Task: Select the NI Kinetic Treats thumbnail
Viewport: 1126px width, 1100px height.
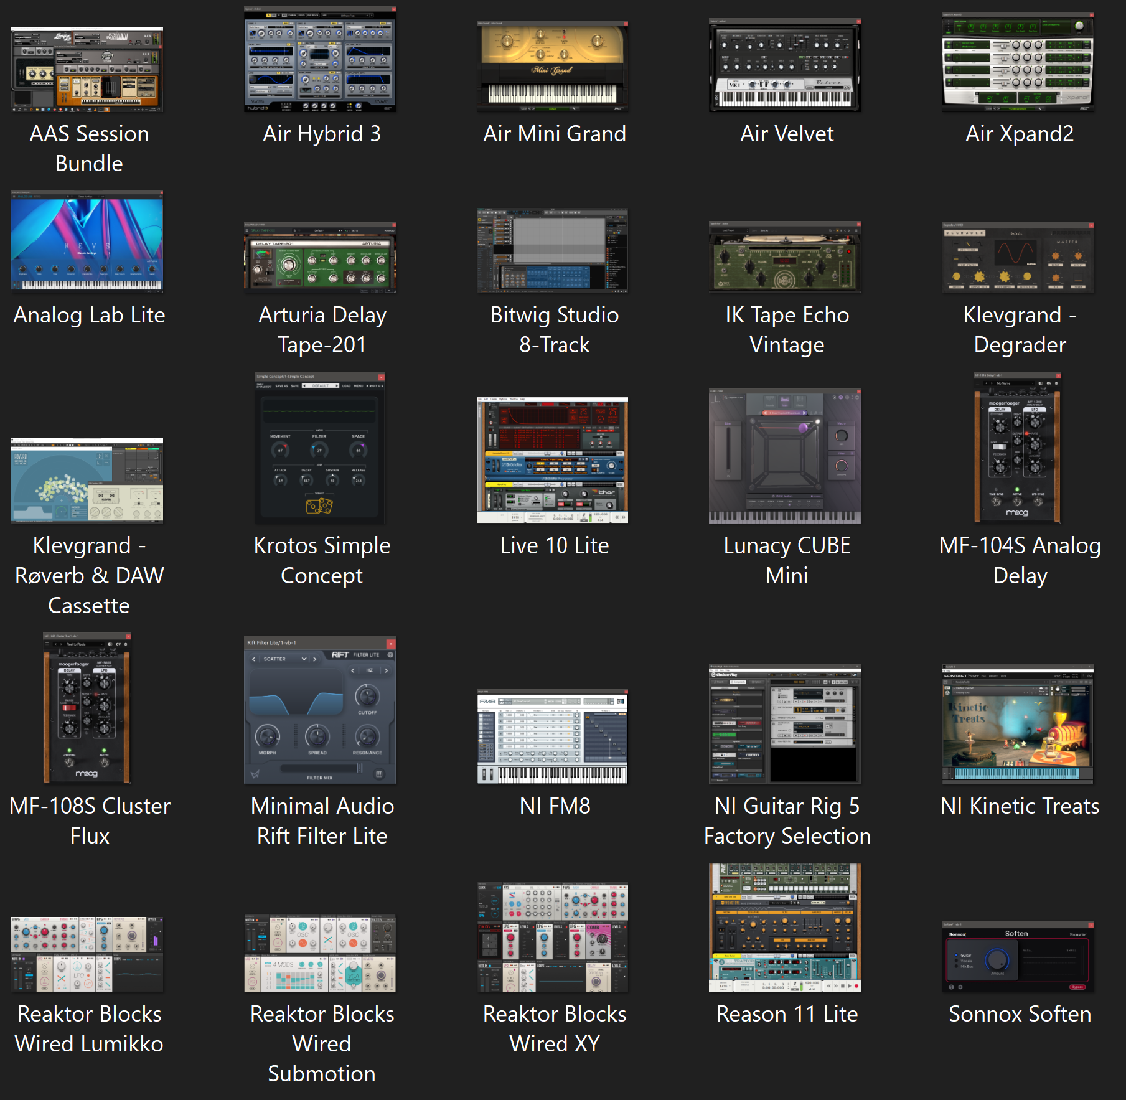Action: pos(1018,724)
